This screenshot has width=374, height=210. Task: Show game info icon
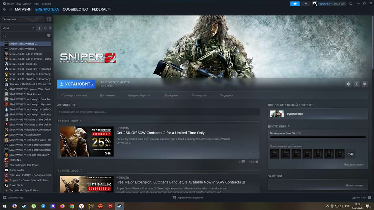pyautogui.click(x=356, y=84)
